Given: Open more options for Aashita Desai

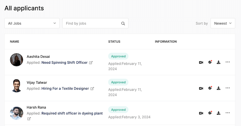Looking at the screenshot, I should click(228, 62).
